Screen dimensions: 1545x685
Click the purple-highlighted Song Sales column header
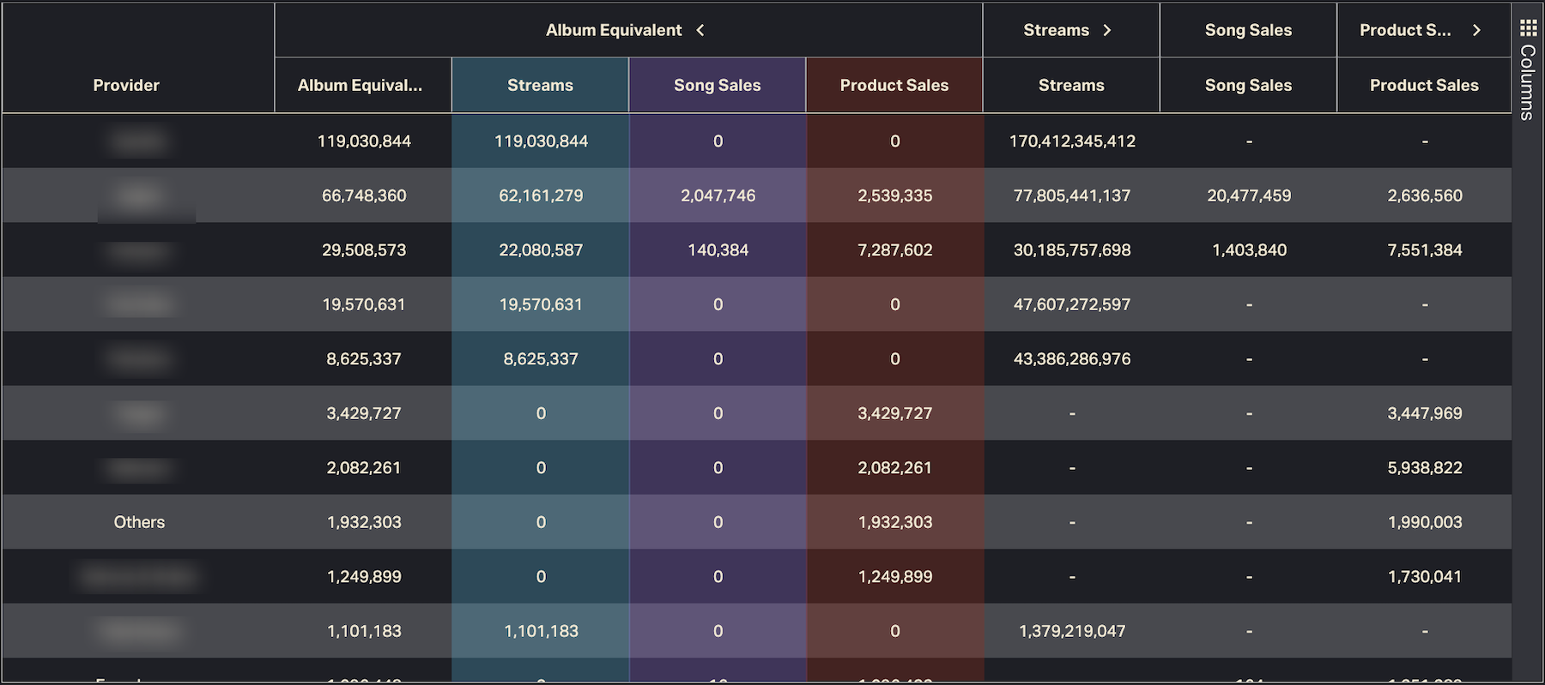tap(717, 85)
